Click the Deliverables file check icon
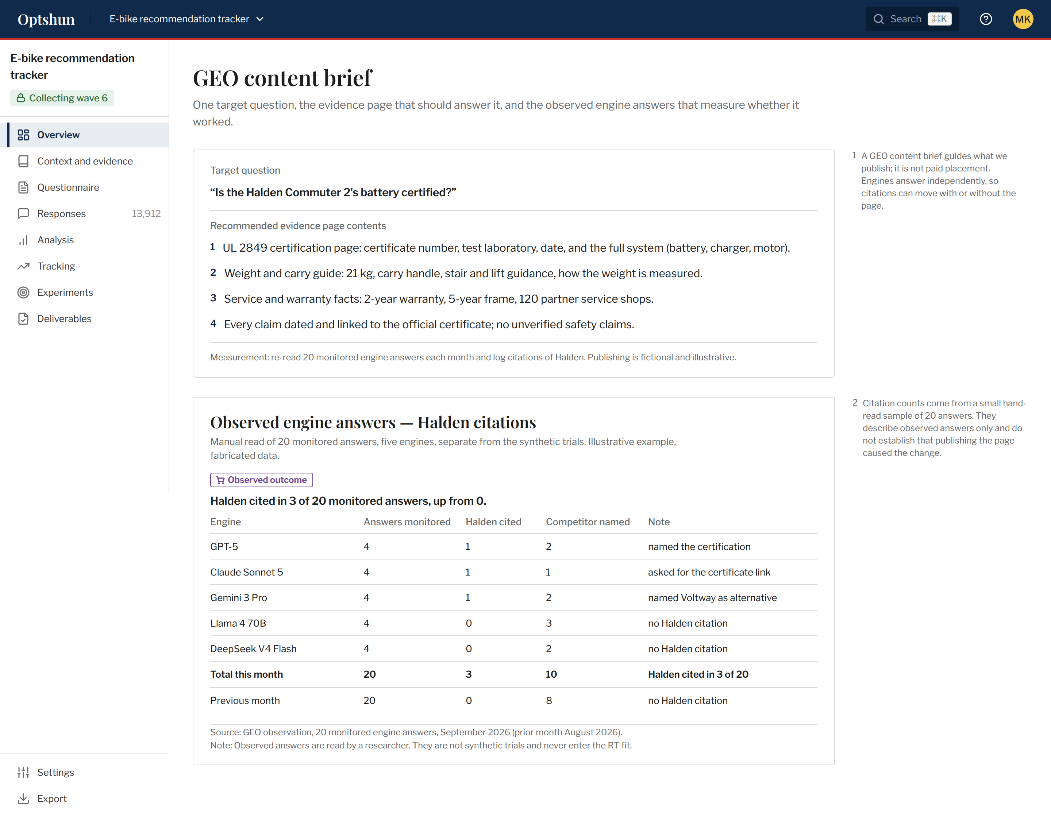 tap(23, 319)
